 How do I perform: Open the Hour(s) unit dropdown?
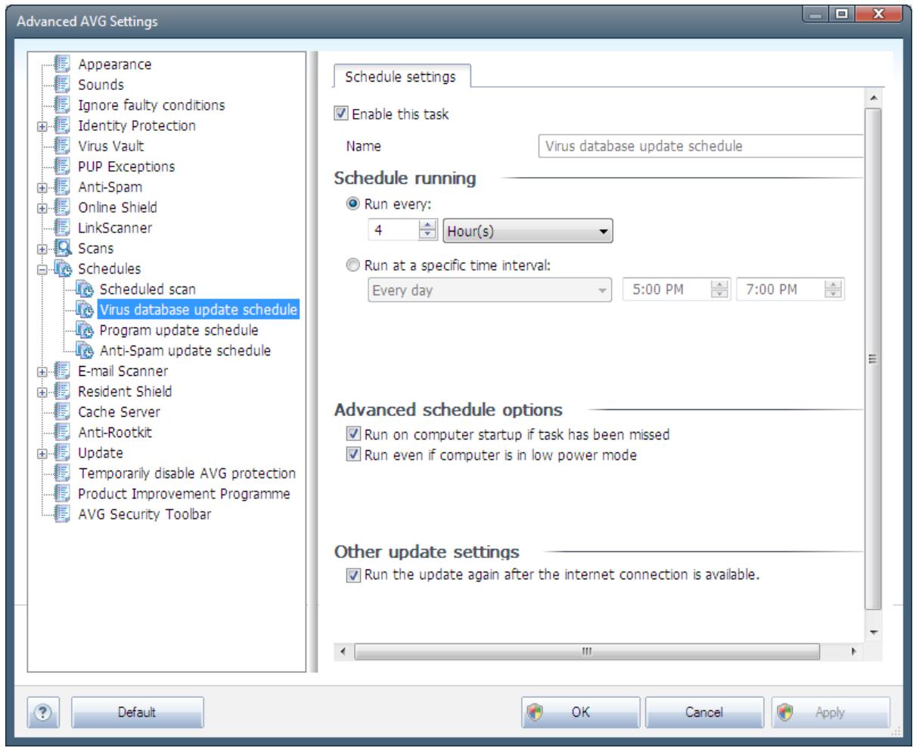pyautogui.click(x=528, y=232)
